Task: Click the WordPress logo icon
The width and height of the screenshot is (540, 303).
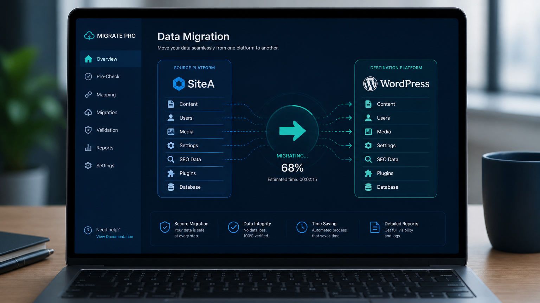Action: [x=370, y=84]
